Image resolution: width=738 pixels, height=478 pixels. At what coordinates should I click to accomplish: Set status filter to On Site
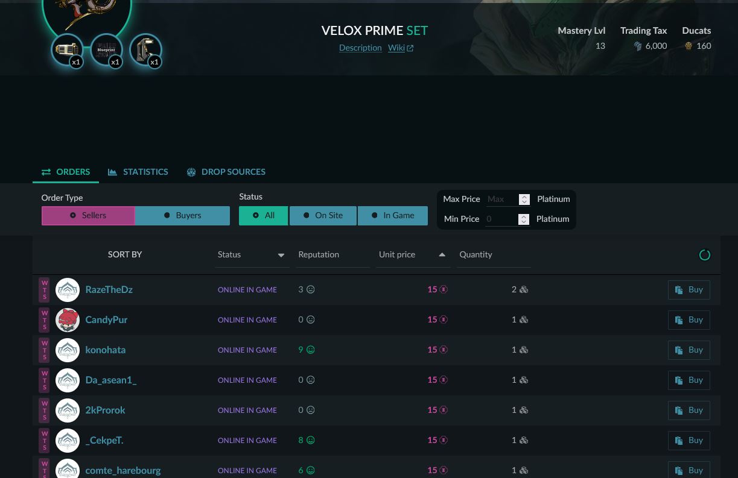point(323,216)
